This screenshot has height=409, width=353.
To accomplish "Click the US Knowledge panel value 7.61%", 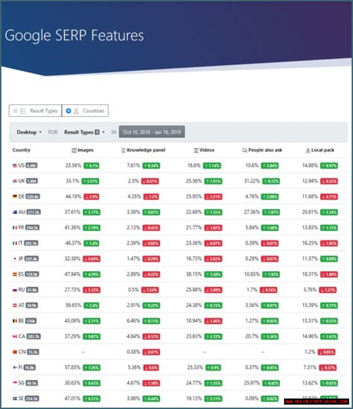I will tap(133, 165).
